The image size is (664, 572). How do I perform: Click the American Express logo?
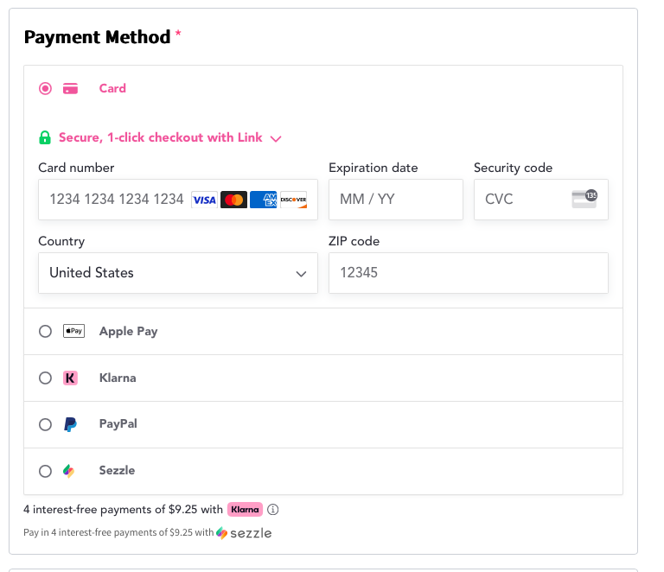pyautogui.click(x=263, y=200)
